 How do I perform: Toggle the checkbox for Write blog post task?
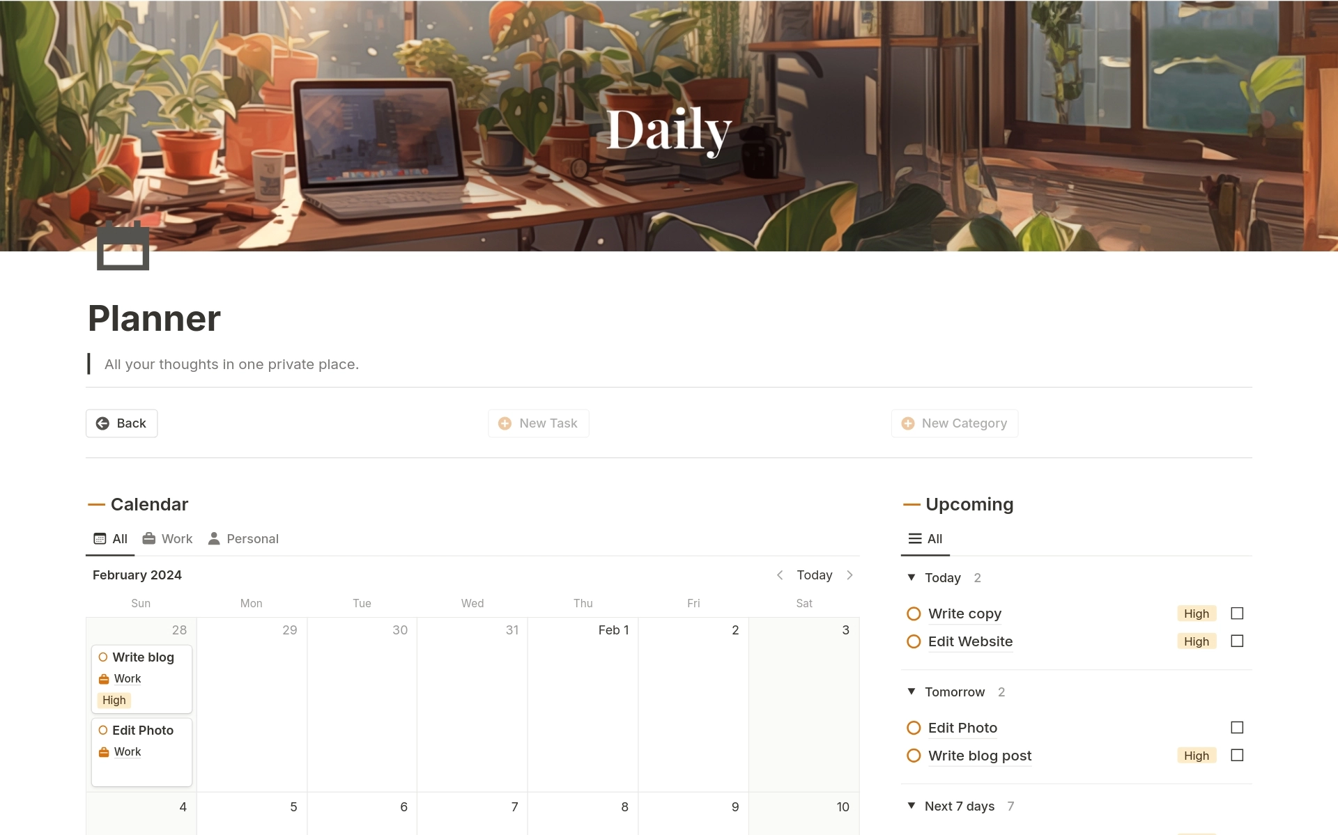(1238, 755)
